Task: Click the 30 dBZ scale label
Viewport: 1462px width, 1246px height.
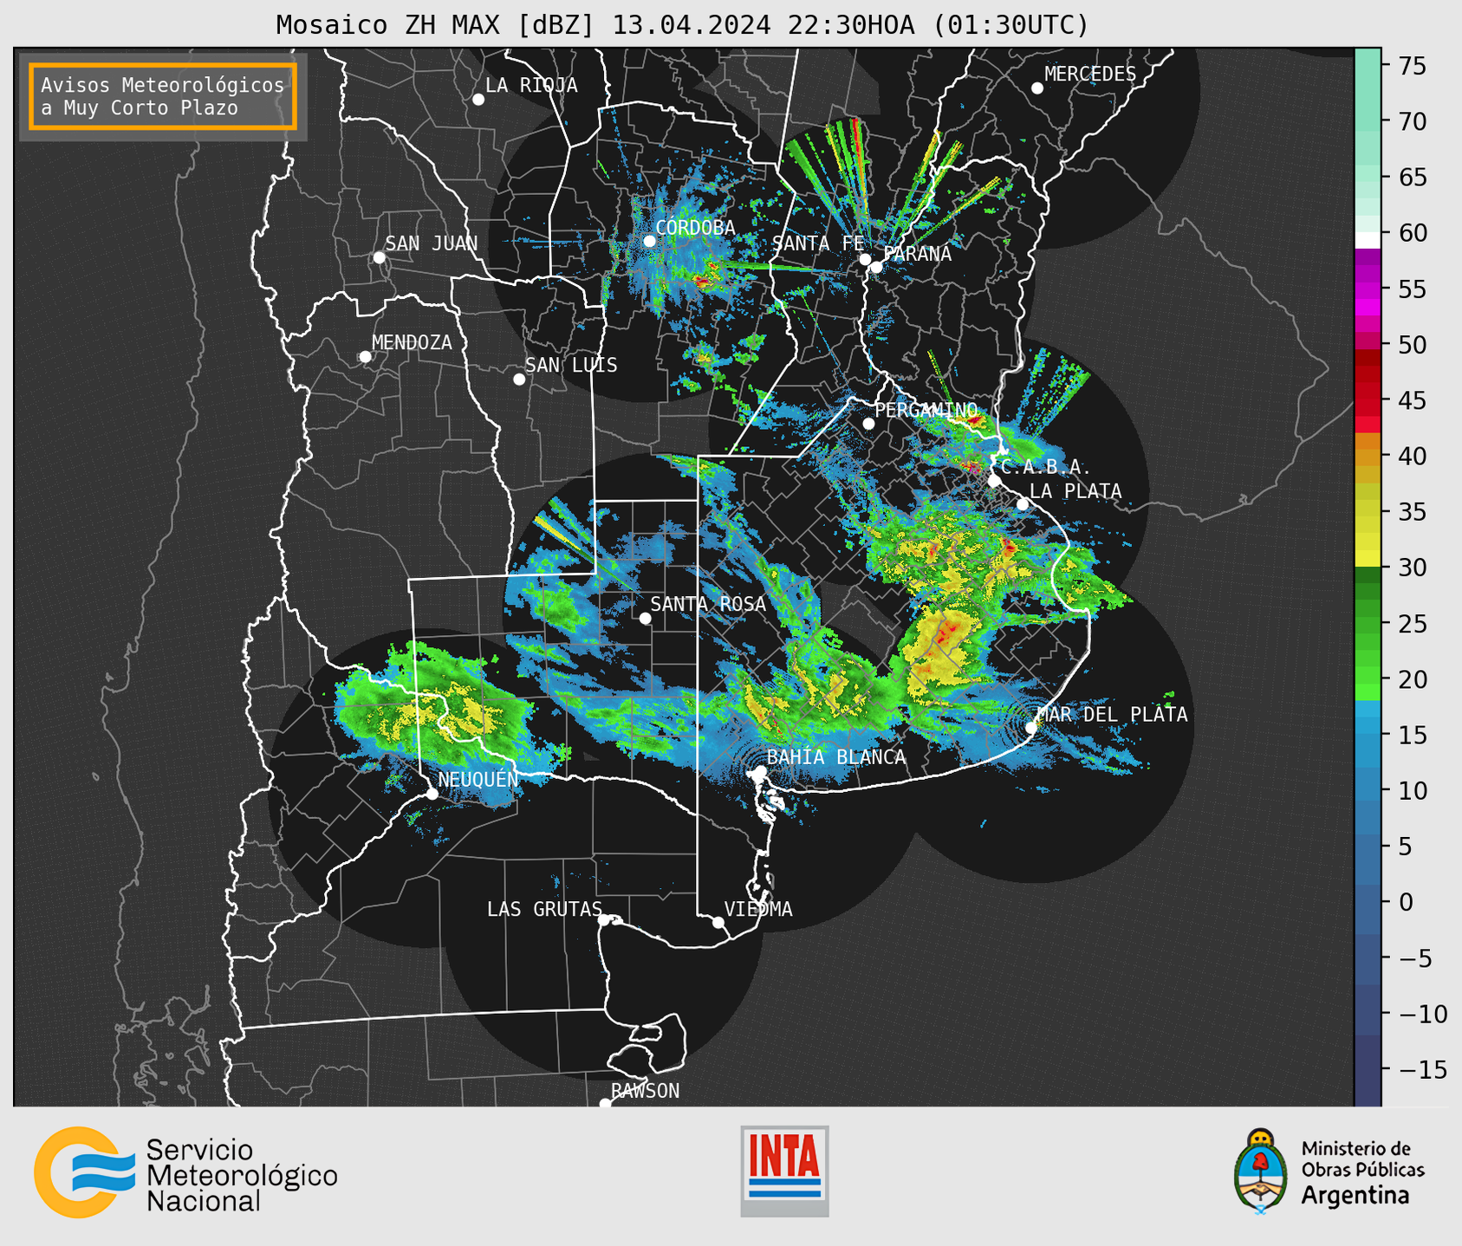Action: (1413, 568)
